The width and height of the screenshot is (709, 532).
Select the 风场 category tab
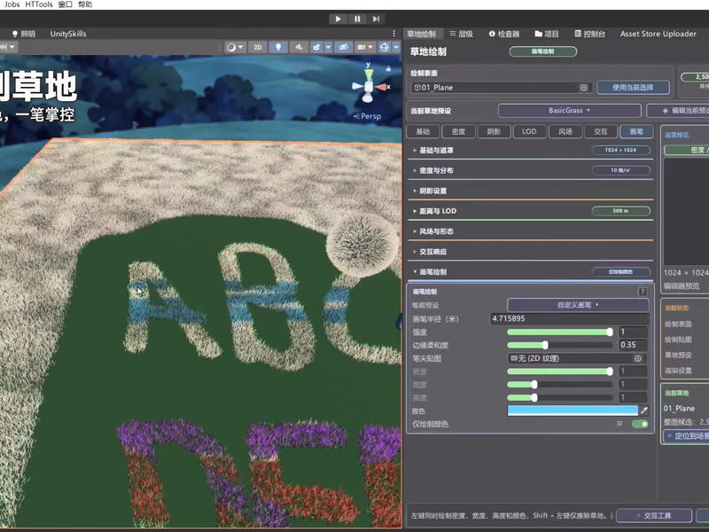point(565,131)
